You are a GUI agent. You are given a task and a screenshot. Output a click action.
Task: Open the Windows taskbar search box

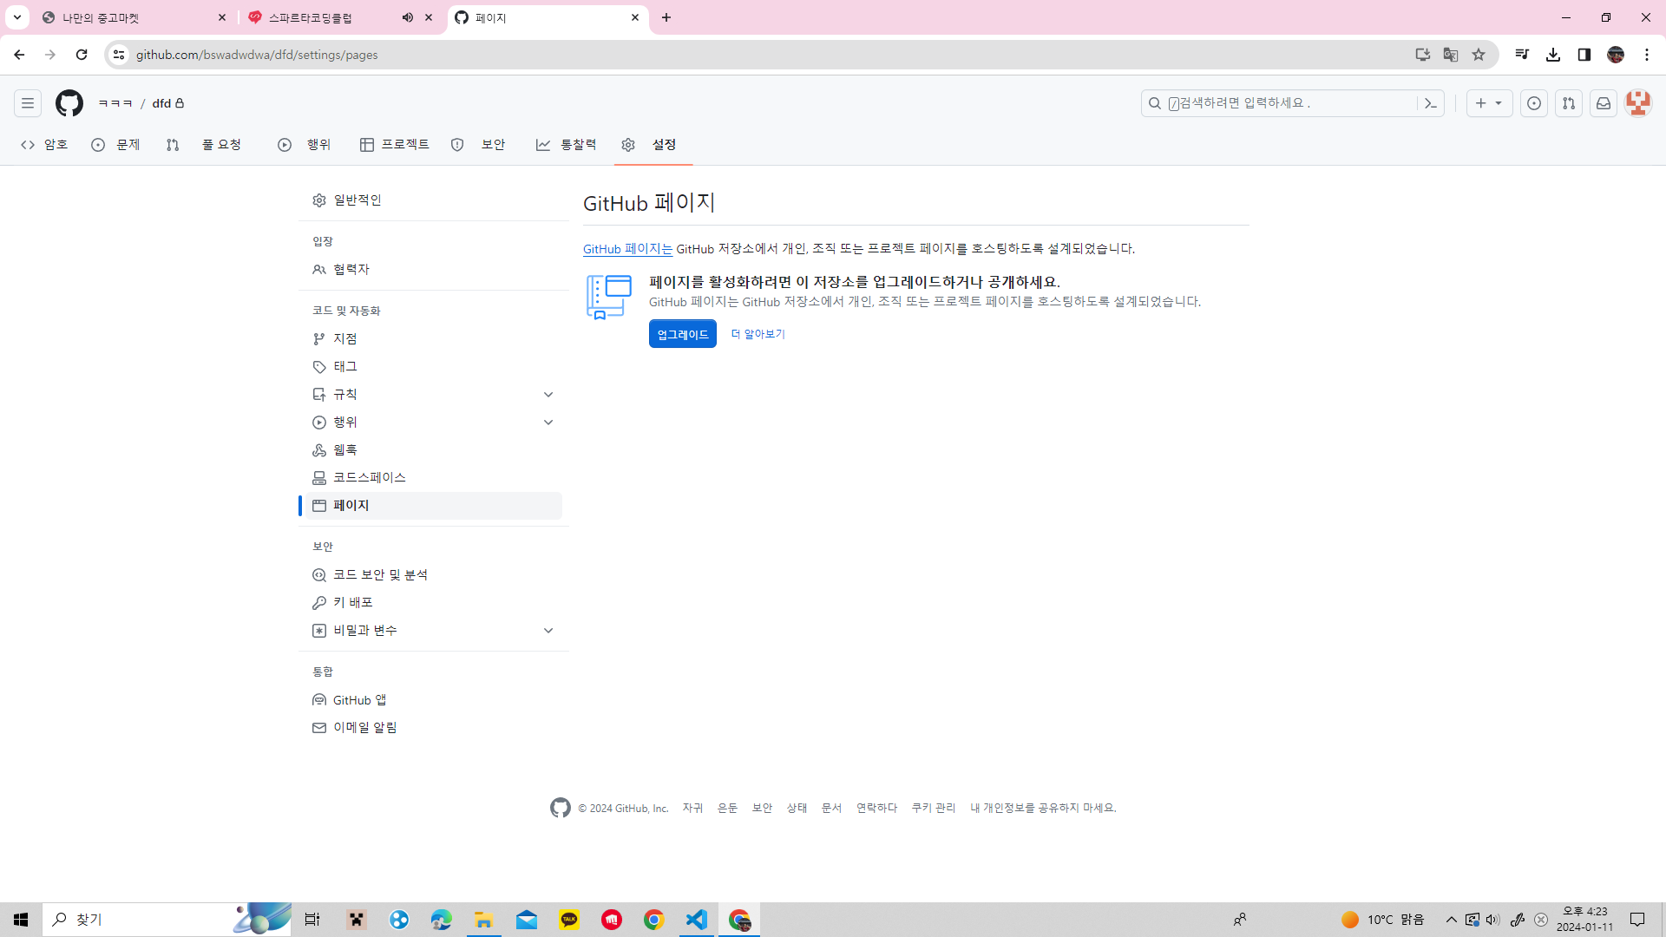coord(167,920)
